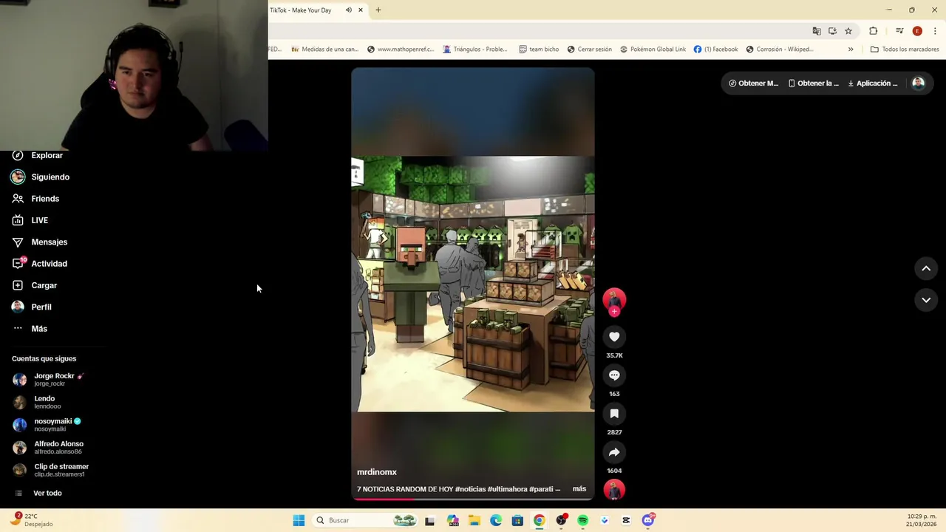
Task: Open Corrosión - Wikiped... bookmark
Action: (780, 50)
